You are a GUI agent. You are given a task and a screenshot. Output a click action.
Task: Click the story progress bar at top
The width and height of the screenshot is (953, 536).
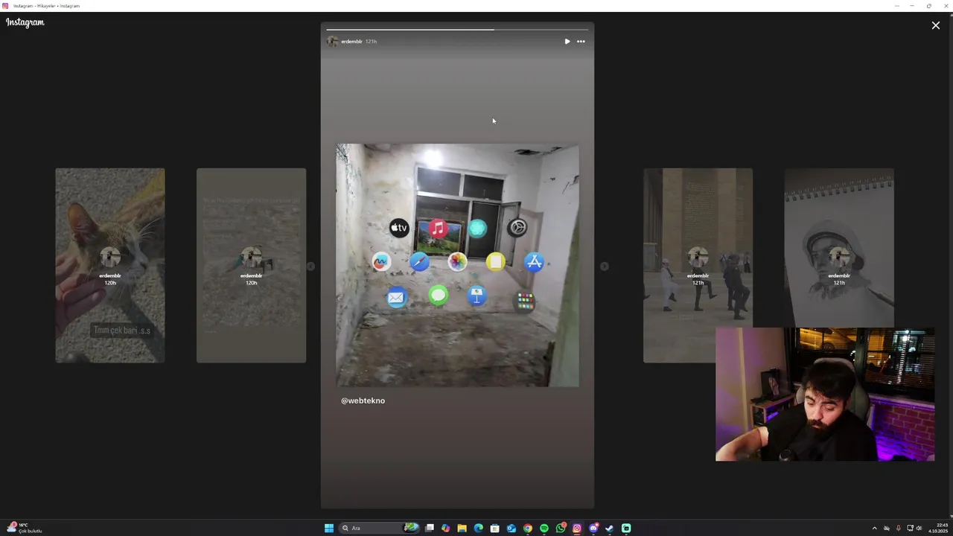[457, 30]
